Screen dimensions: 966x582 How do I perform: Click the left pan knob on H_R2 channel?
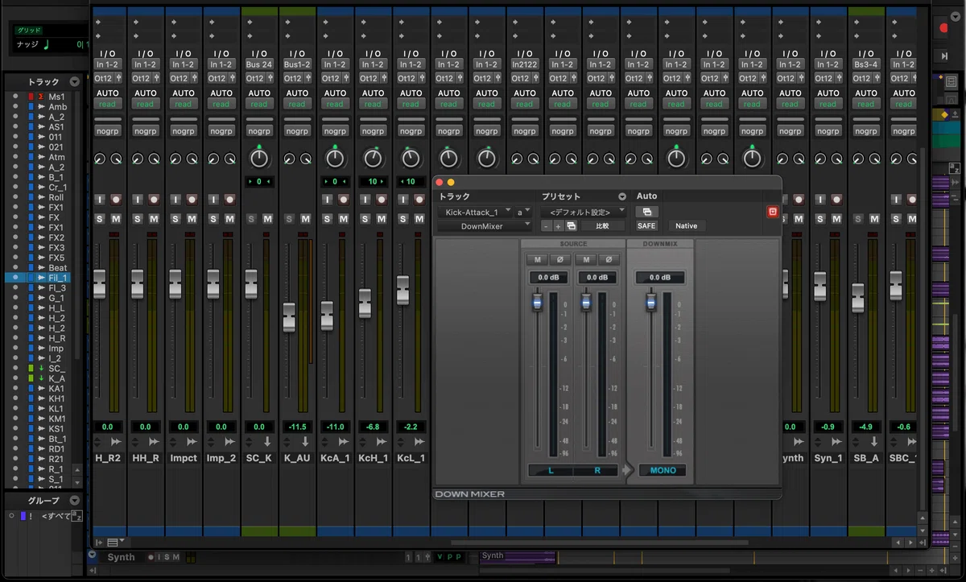(x=100, y=159)
